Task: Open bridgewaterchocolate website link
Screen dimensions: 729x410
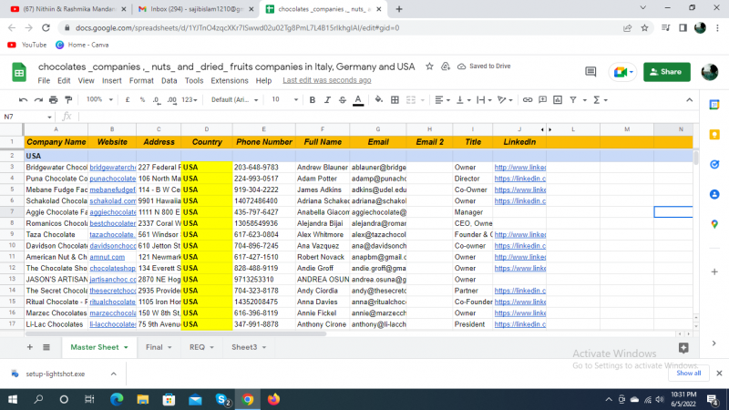Action: point(112,168)
